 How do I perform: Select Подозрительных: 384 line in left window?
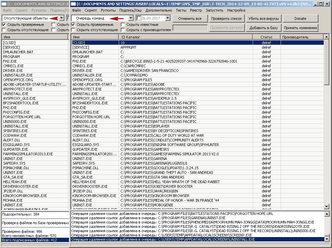(35, 214)
